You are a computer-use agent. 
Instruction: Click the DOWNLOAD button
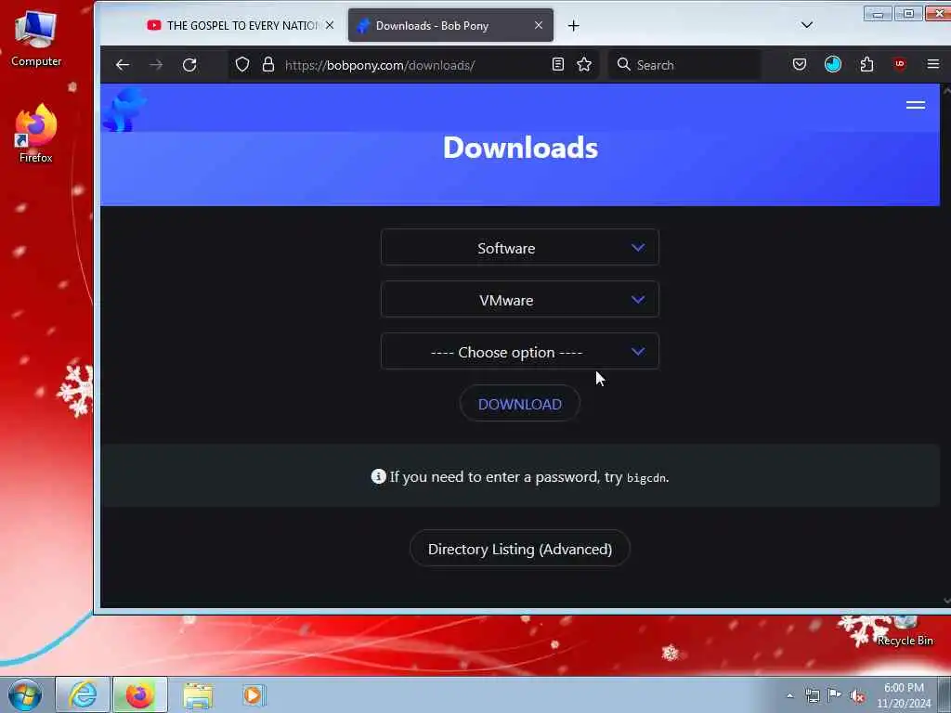point(520,404)
